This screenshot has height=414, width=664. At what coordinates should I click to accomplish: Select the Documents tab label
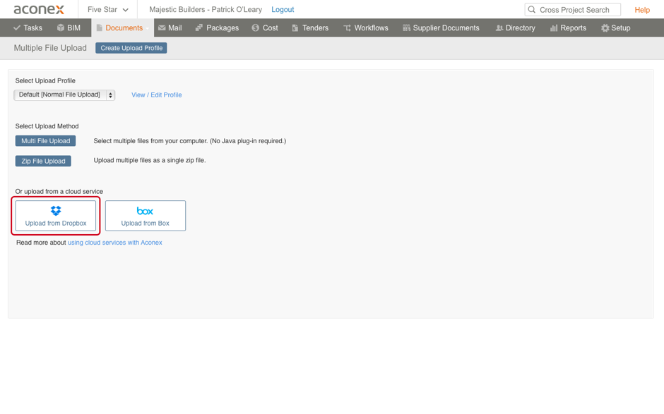[x=124, y=28]
